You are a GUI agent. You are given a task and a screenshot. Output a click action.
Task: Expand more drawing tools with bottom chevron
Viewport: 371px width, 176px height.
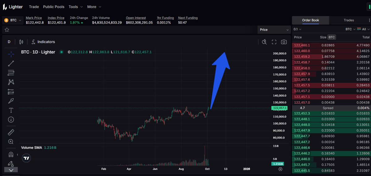[x=11, y=170]
